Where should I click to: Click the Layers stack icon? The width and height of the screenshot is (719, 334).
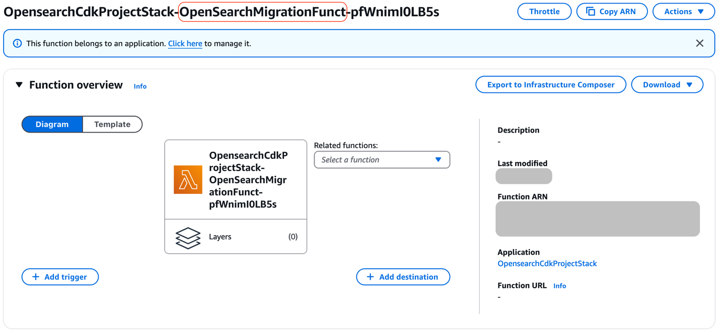188,238
